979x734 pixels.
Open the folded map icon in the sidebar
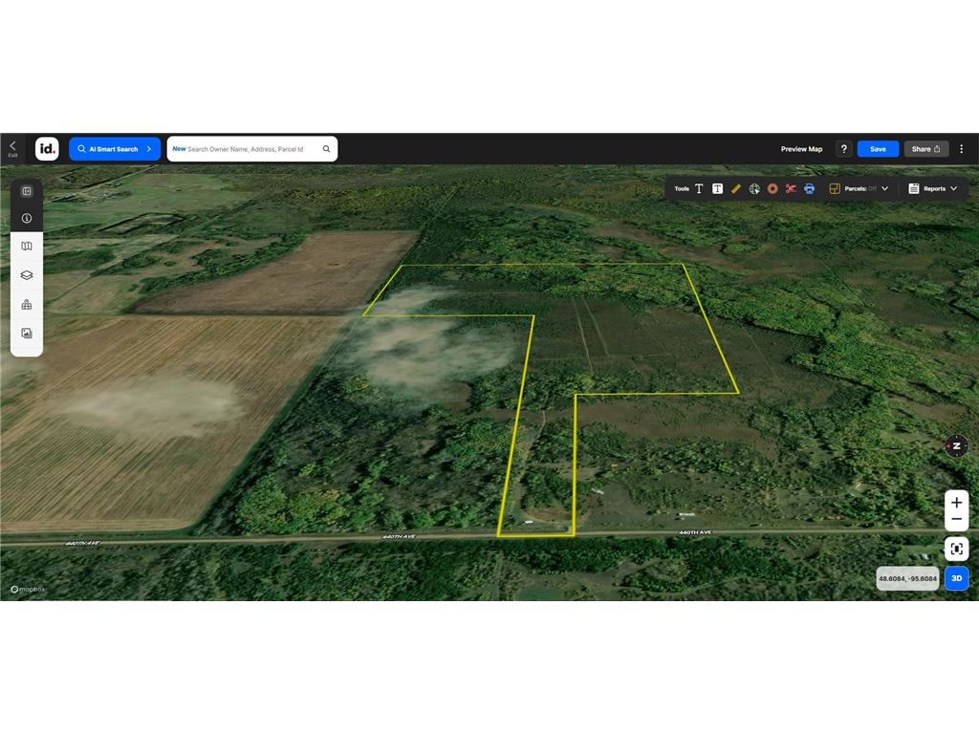26,246
